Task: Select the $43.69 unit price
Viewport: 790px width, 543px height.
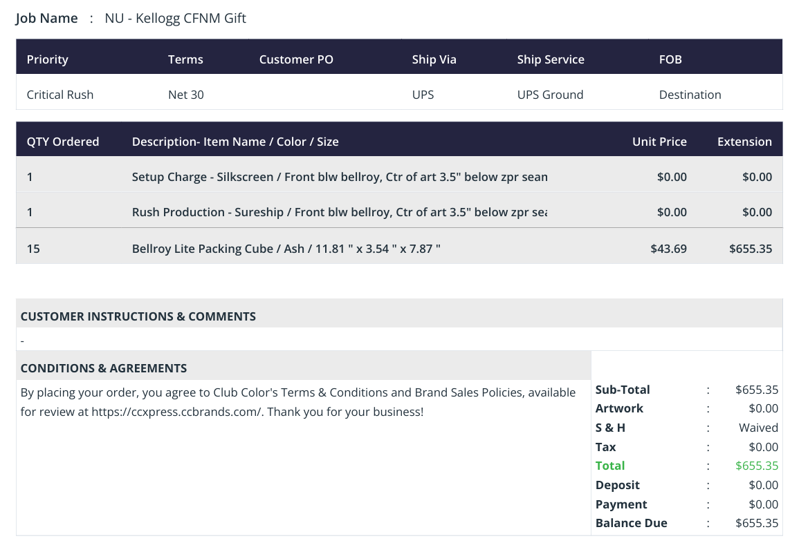Action: click(x=668, y=249)
